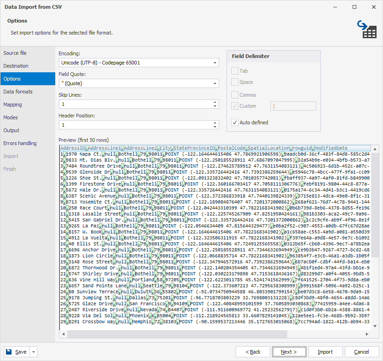Click the Import button

tap(325, 352)
